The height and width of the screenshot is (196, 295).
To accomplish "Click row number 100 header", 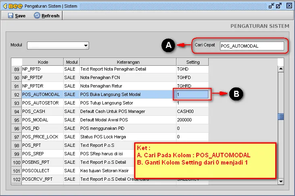I will [x=17, y=162].
